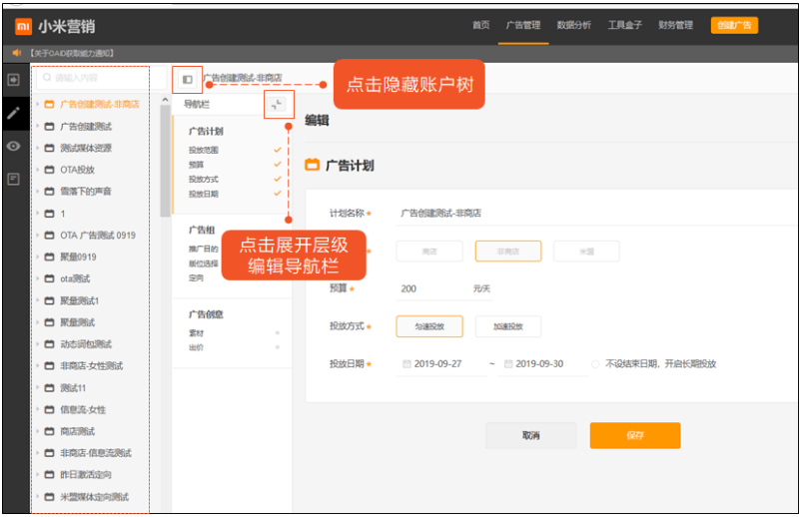This screenshot has height=517, width=799.
Task: Click folder icon of OTA投放
Action: [x=49, y=170]
